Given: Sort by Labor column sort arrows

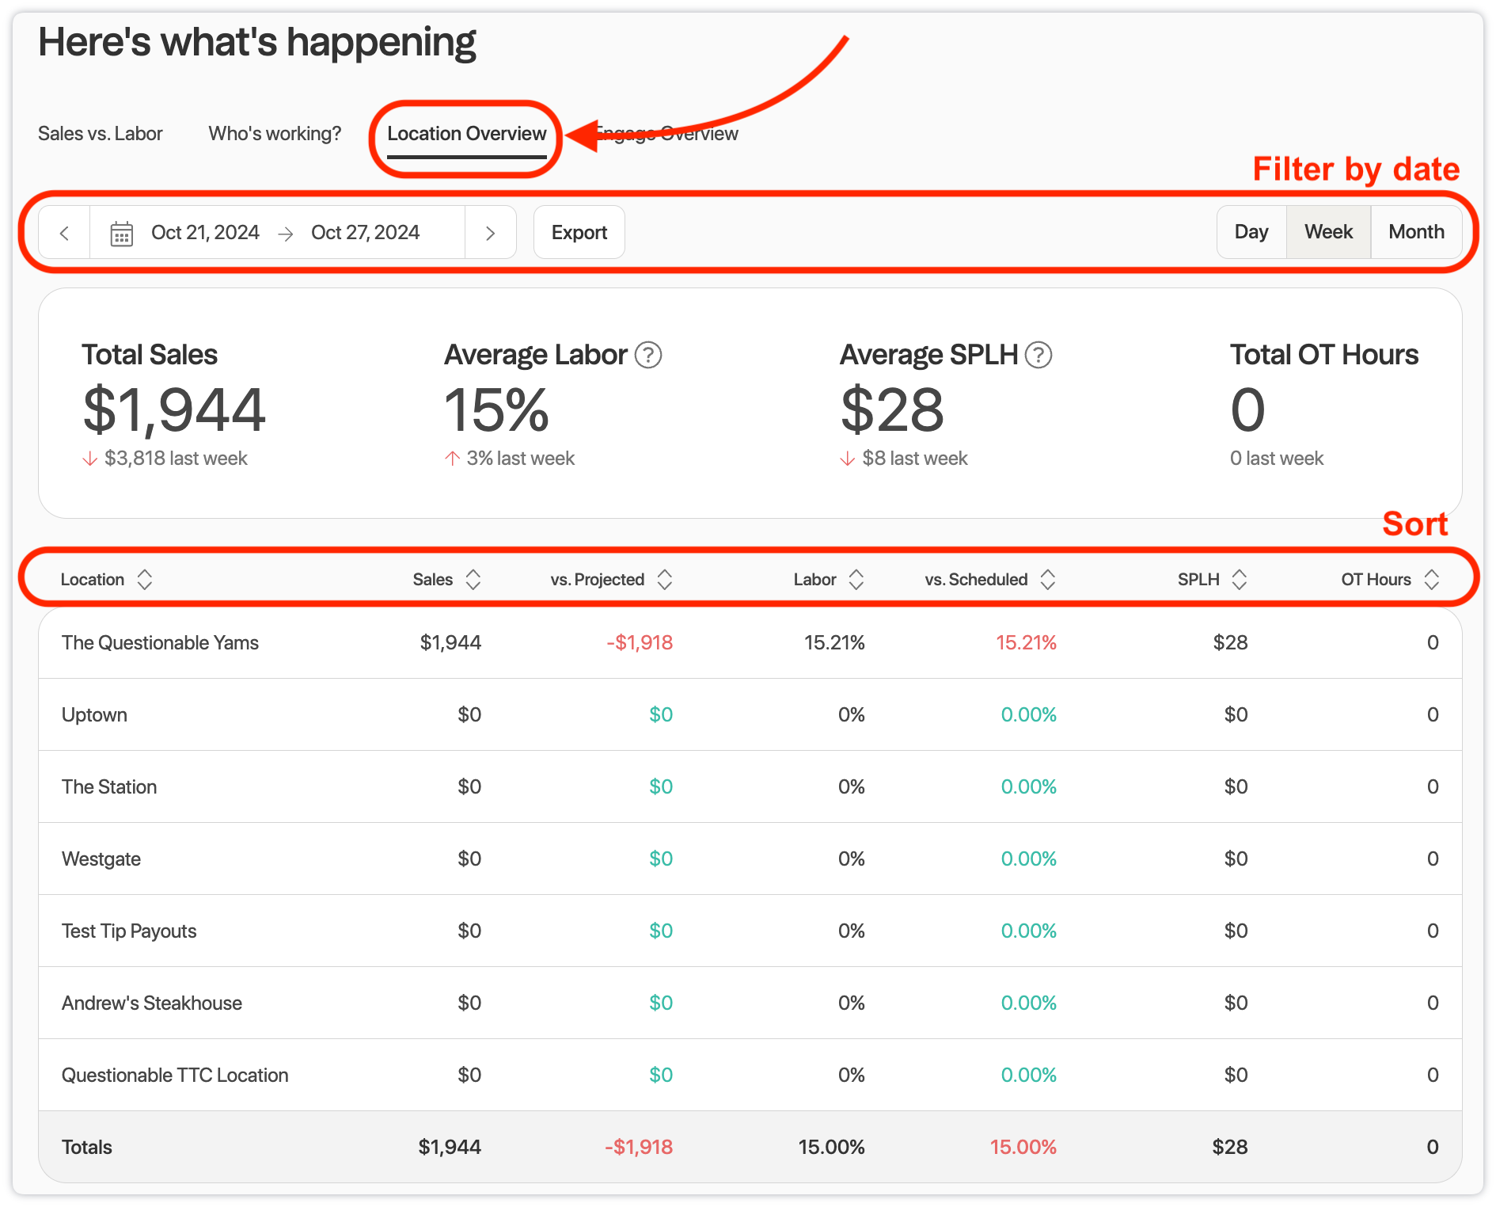Looking at the screenshot, I should point(856,580).
